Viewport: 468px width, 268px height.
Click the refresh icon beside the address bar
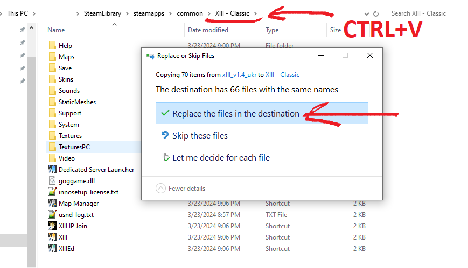376,13
